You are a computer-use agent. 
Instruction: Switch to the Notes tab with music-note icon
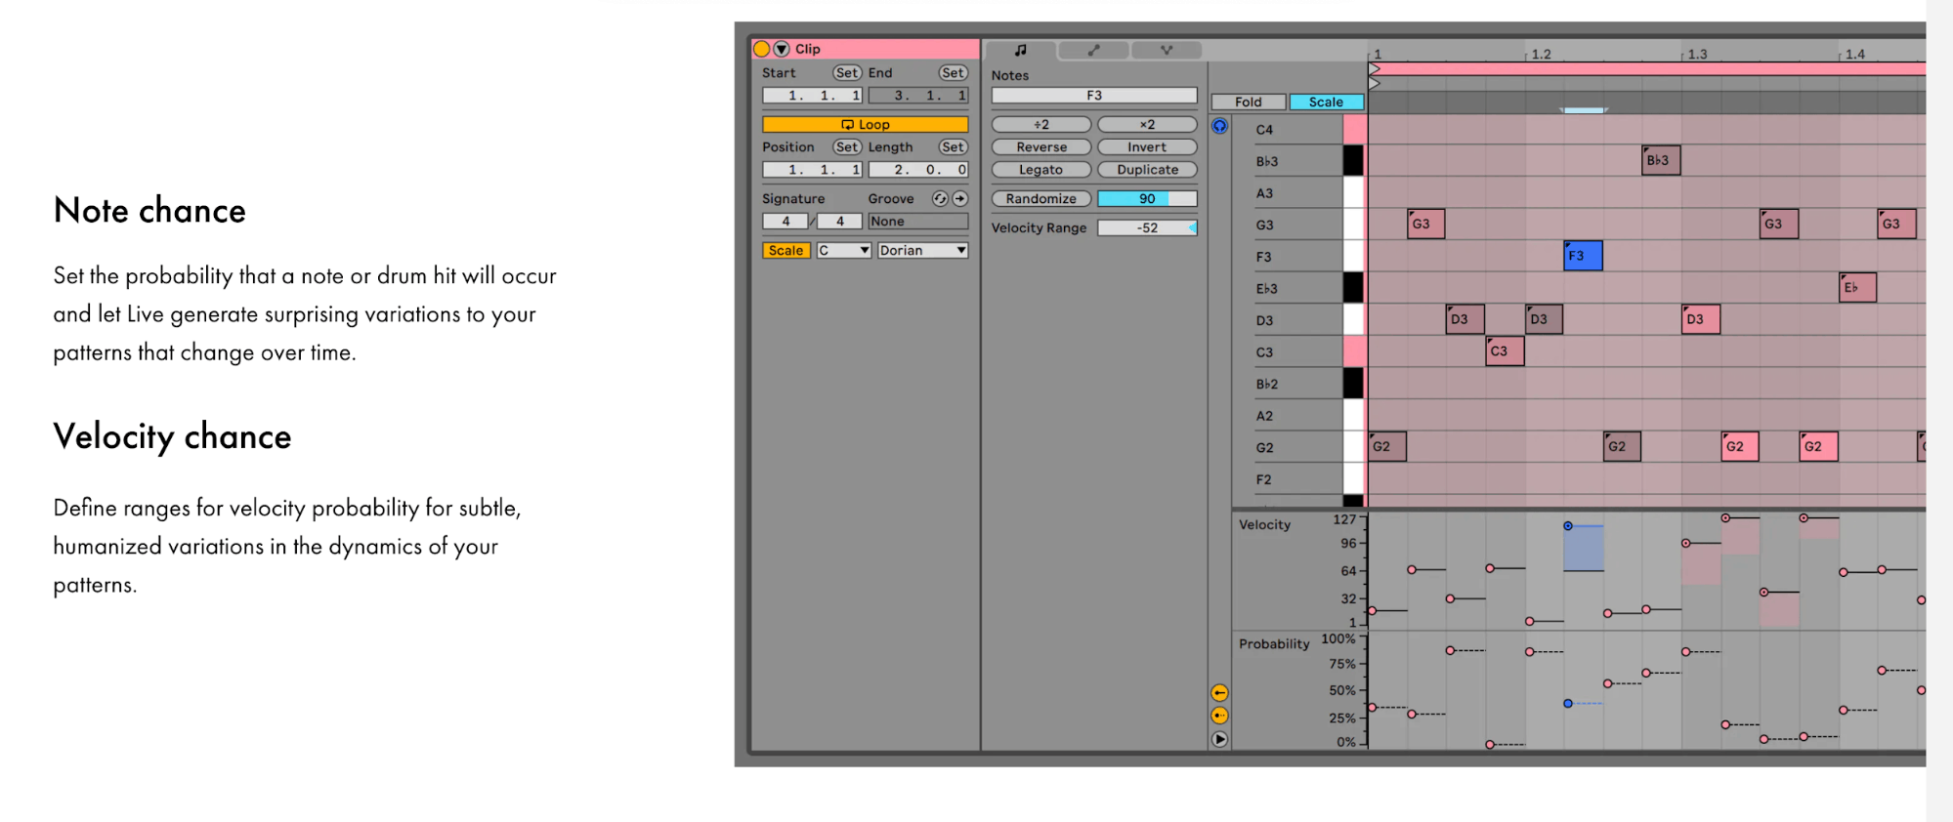[x=1020, y=50]
